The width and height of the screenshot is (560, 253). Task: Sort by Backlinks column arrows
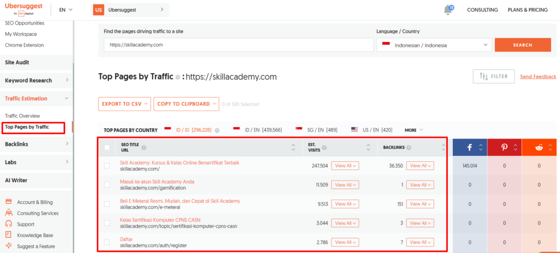(x=443, y=147)
